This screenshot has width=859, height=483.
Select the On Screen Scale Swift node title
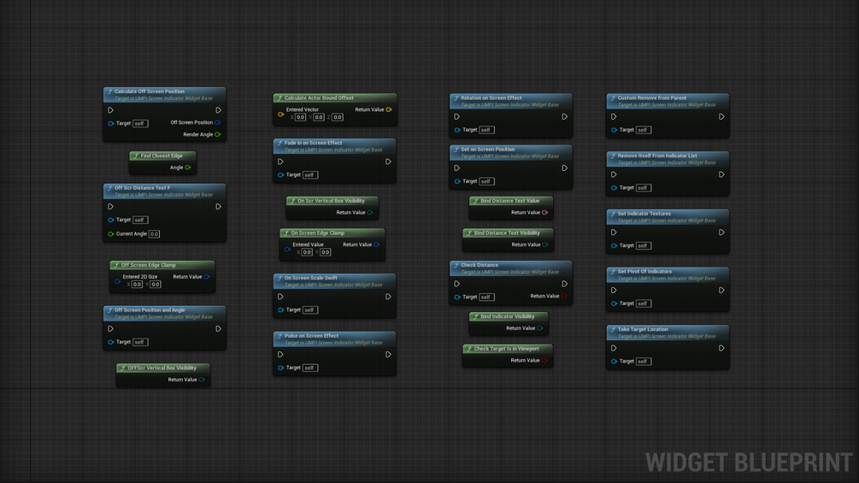[310, 278]
